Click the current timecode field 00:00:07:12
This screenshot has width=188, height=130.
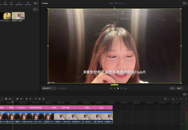(49, 88)
